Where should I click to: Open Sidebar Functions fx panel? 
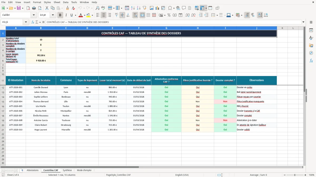pos(311,61)
